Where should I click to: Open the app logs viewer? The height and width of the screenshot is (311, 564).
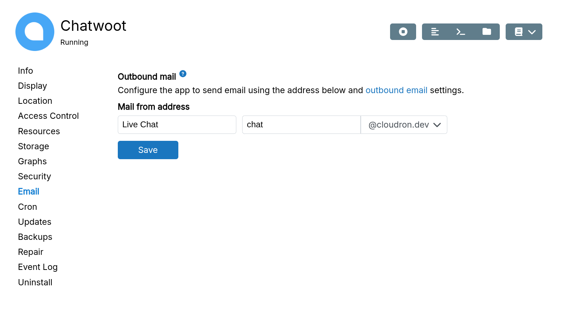click(435, 32)
